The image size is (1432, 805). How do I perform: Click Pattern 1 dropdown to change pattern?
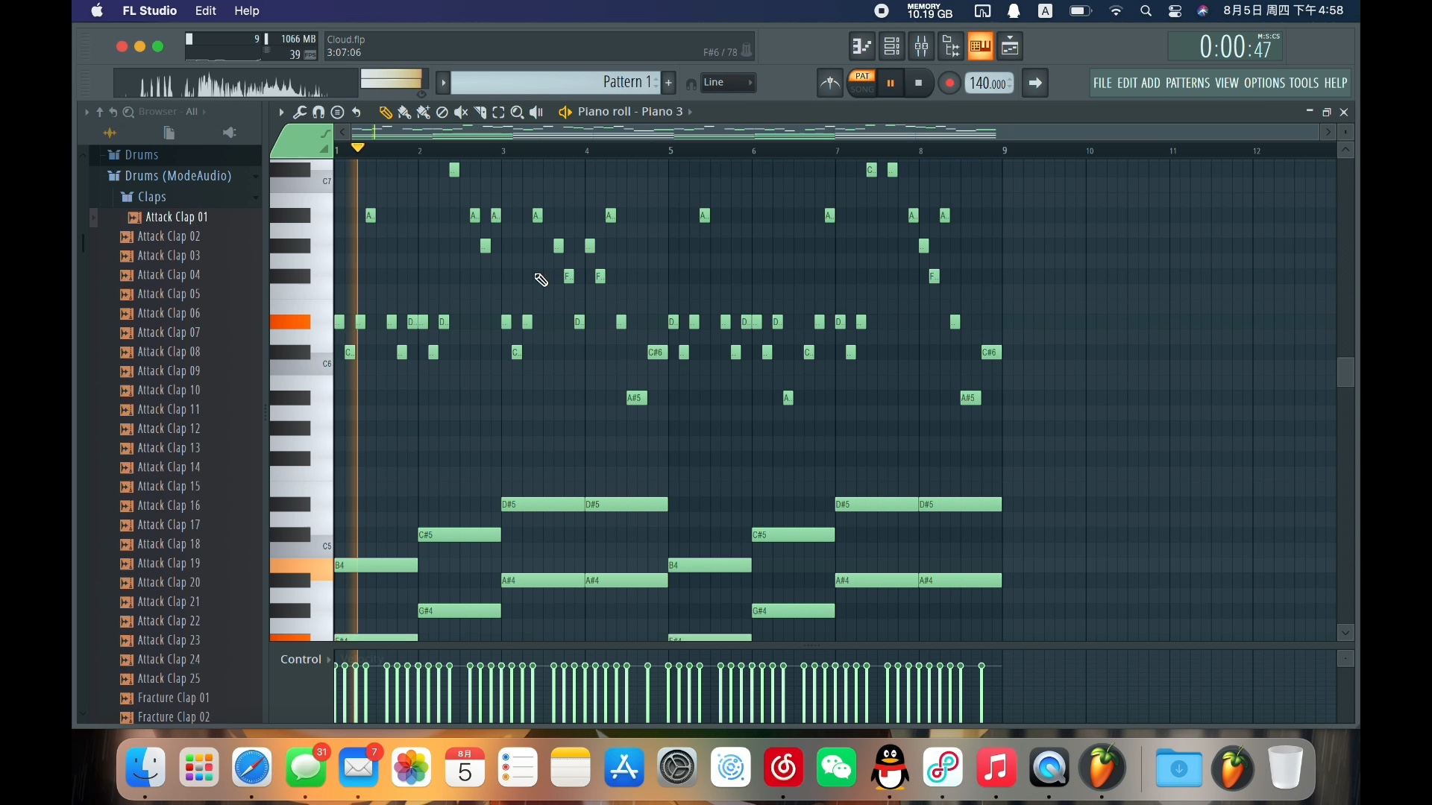(626, 81)
